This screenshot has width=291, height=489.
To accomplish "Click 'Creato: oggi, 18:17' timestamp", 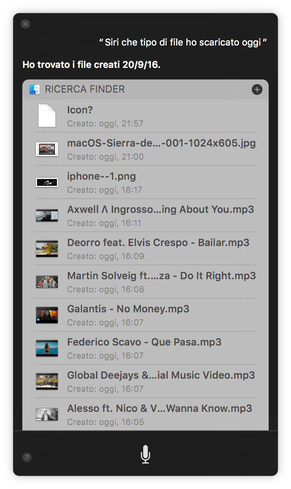I will (x=105, y=190).
